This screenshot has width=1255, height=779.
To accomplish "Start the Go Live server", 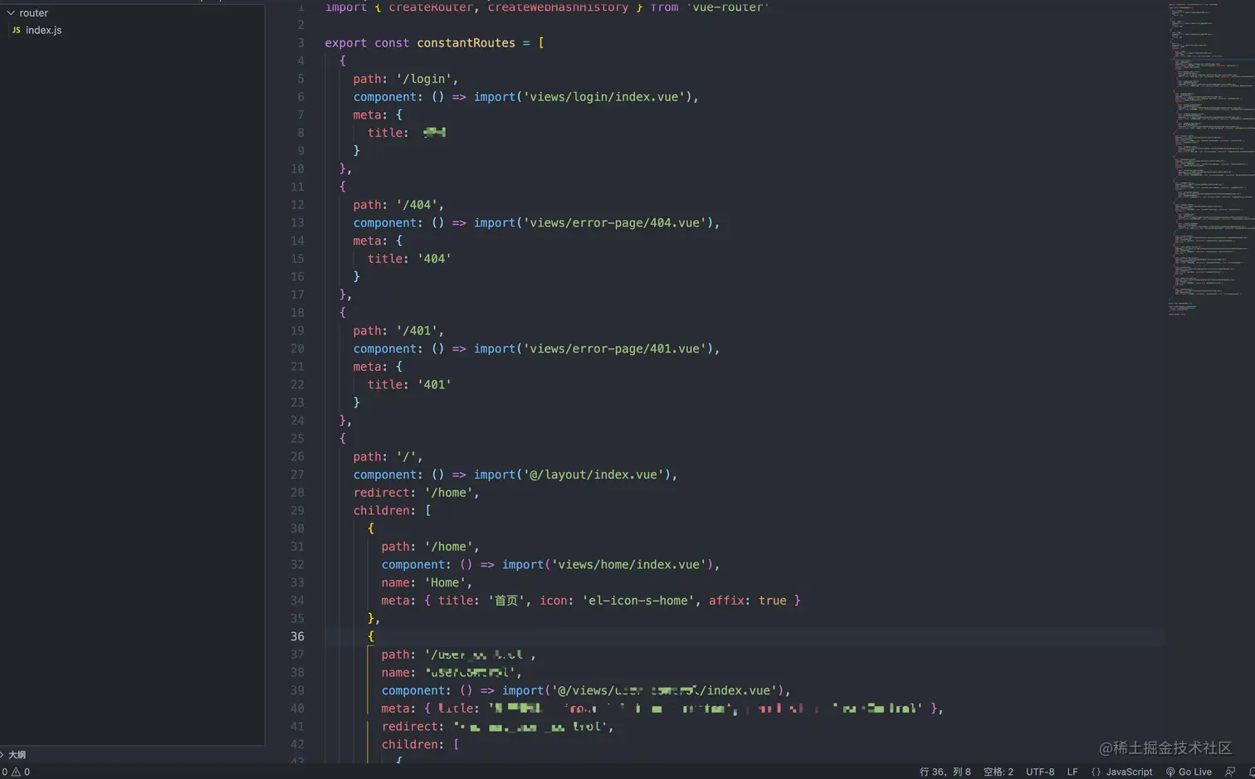I will click(1189, 772).
